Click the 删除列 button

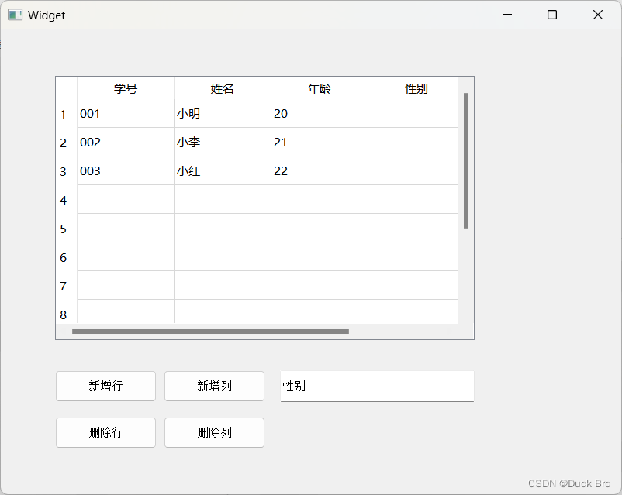click(214, 432)
